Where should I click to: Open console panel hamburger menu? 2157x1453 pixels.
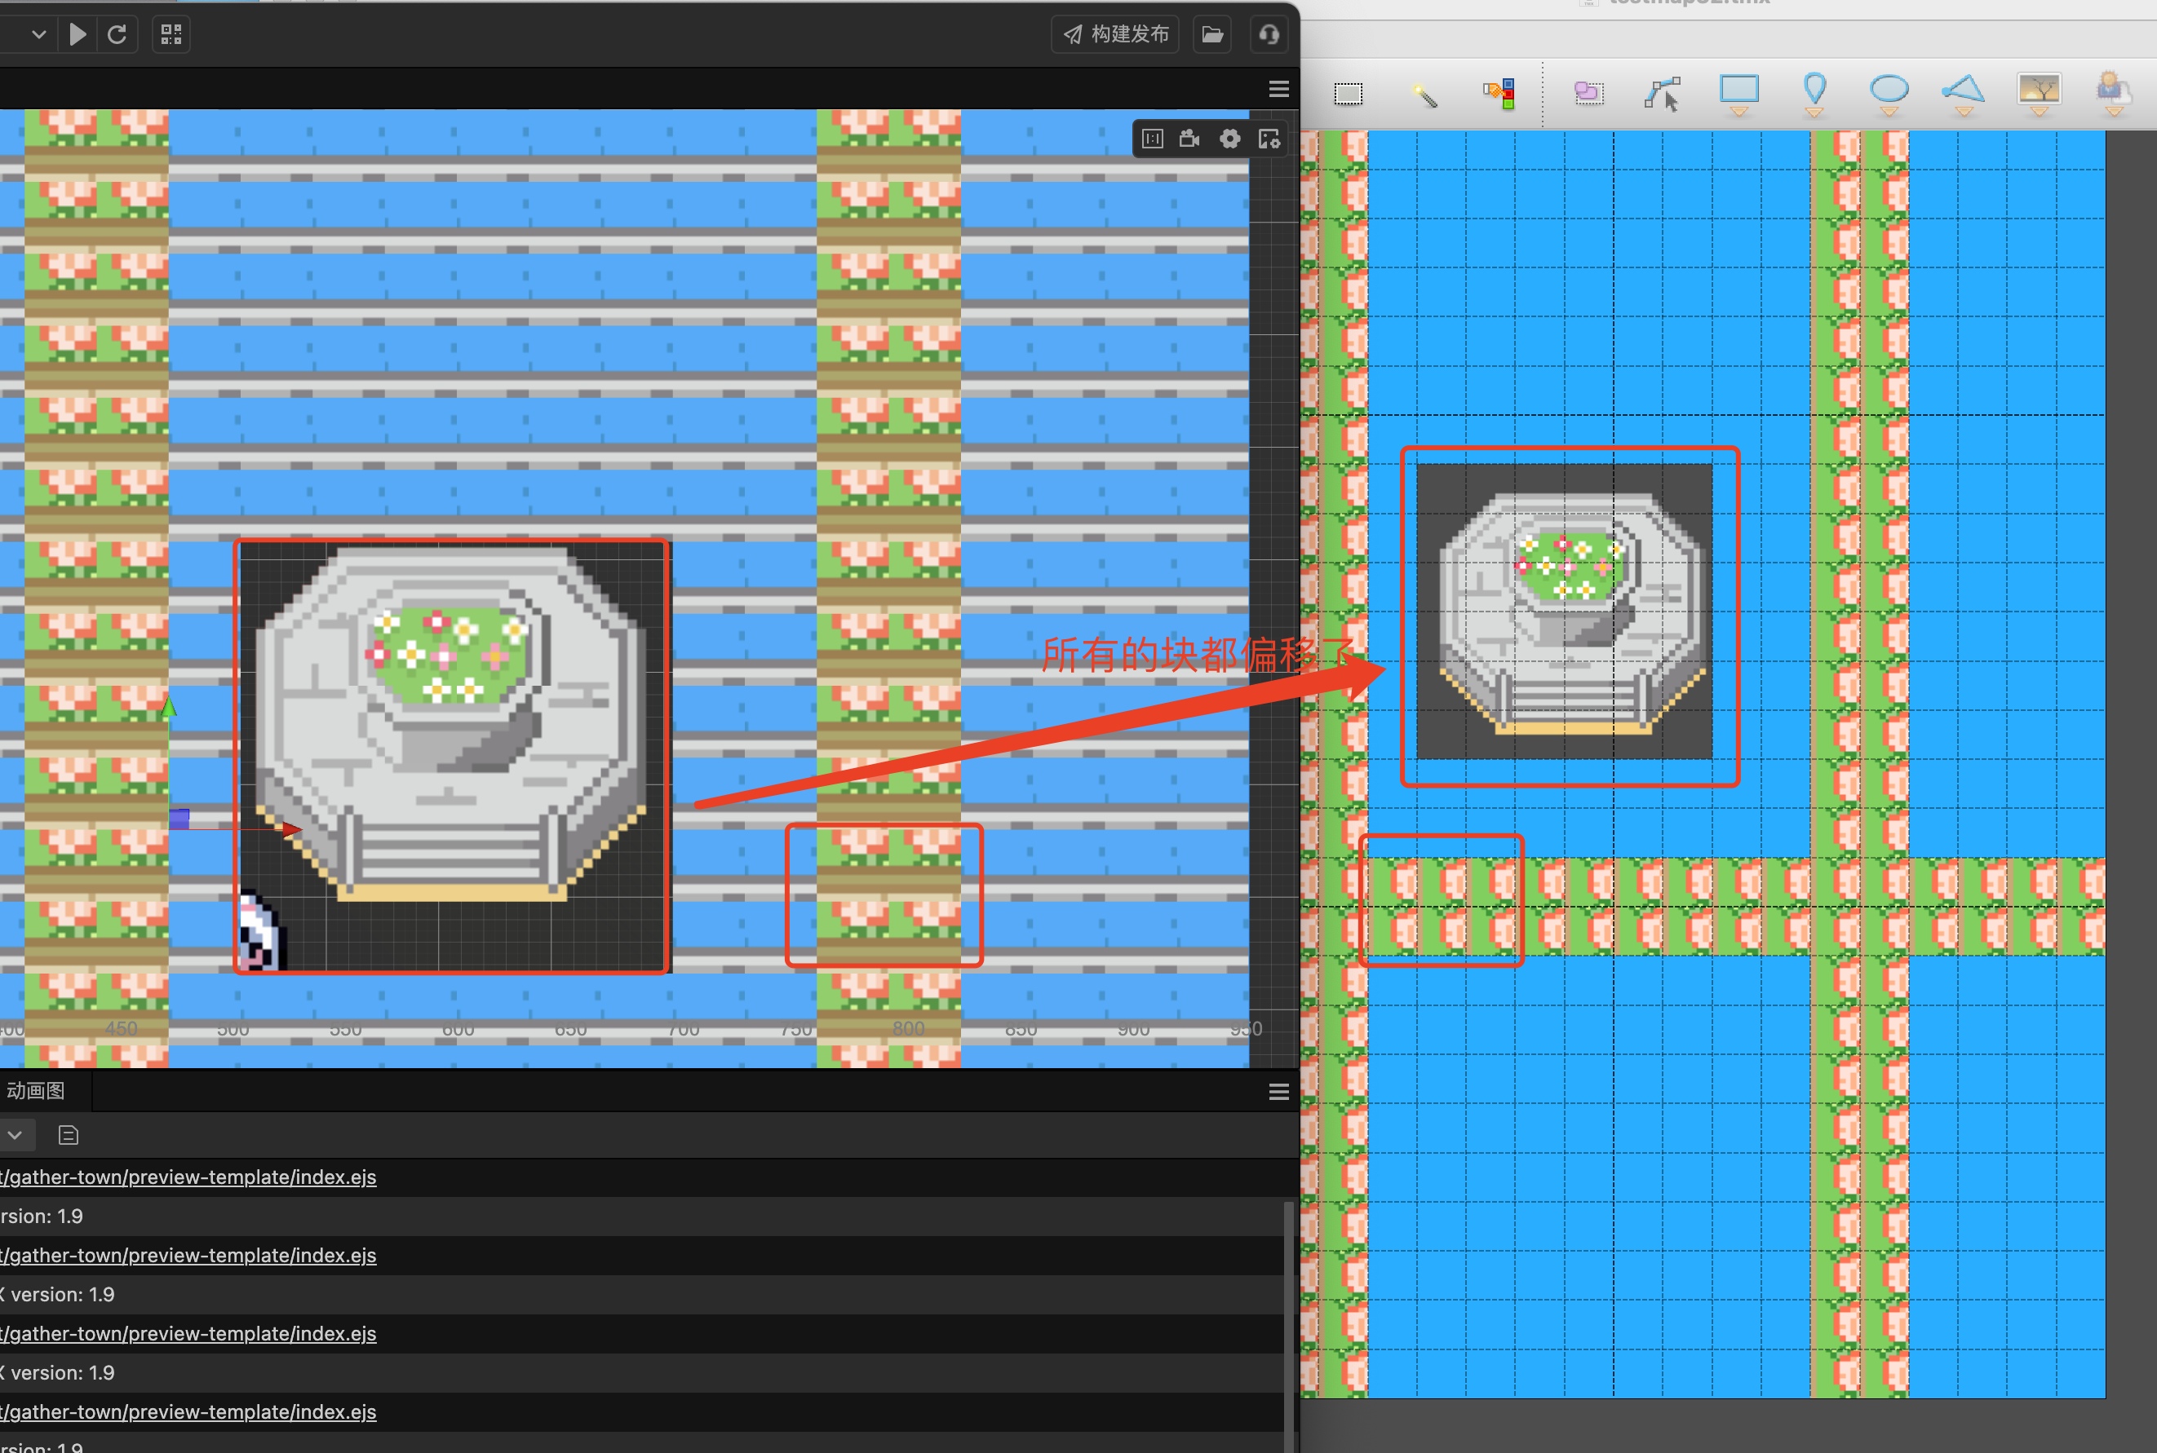coord(1279,1093)
